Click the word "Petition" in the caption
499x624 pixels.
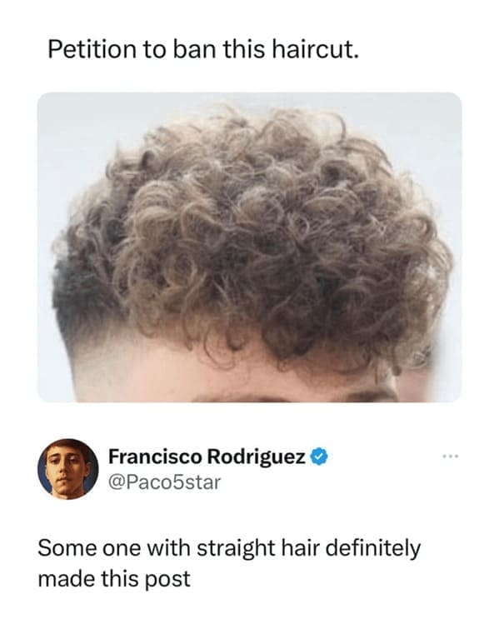[x=92, y=50]
